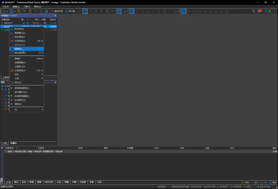
Task: Select 'Specification' in the context menu
Action: 18,49
